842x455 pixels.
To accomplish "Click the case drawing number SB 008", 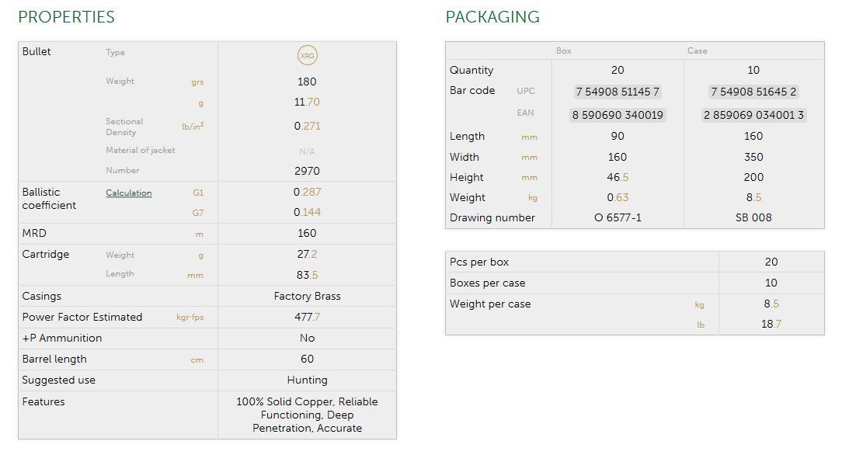I will 753,217.
